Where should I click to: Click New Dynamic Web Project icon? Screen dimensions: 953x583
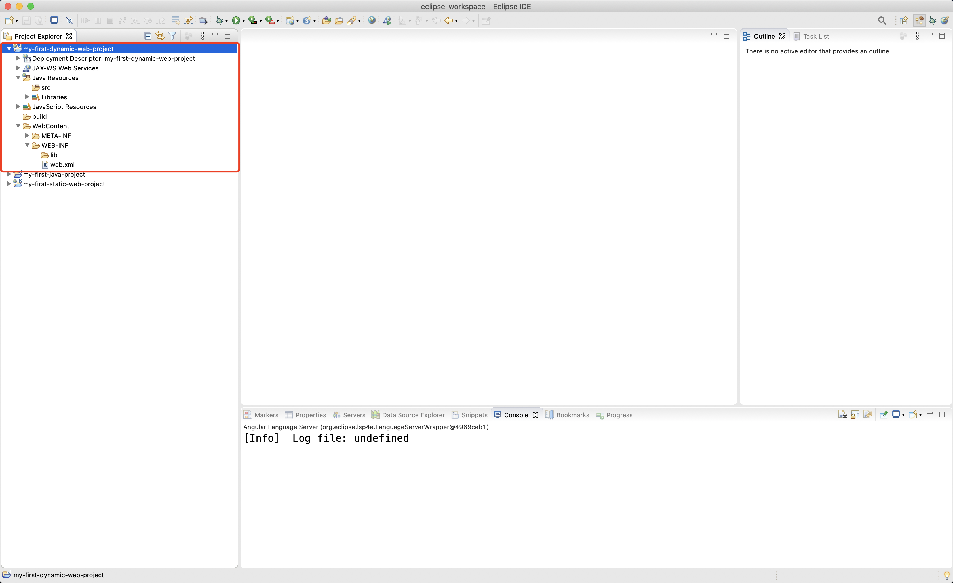point(290,20)
